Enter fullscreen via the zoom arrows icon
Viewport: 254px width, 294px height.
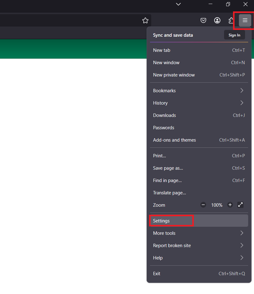click(x=240, y=205)
